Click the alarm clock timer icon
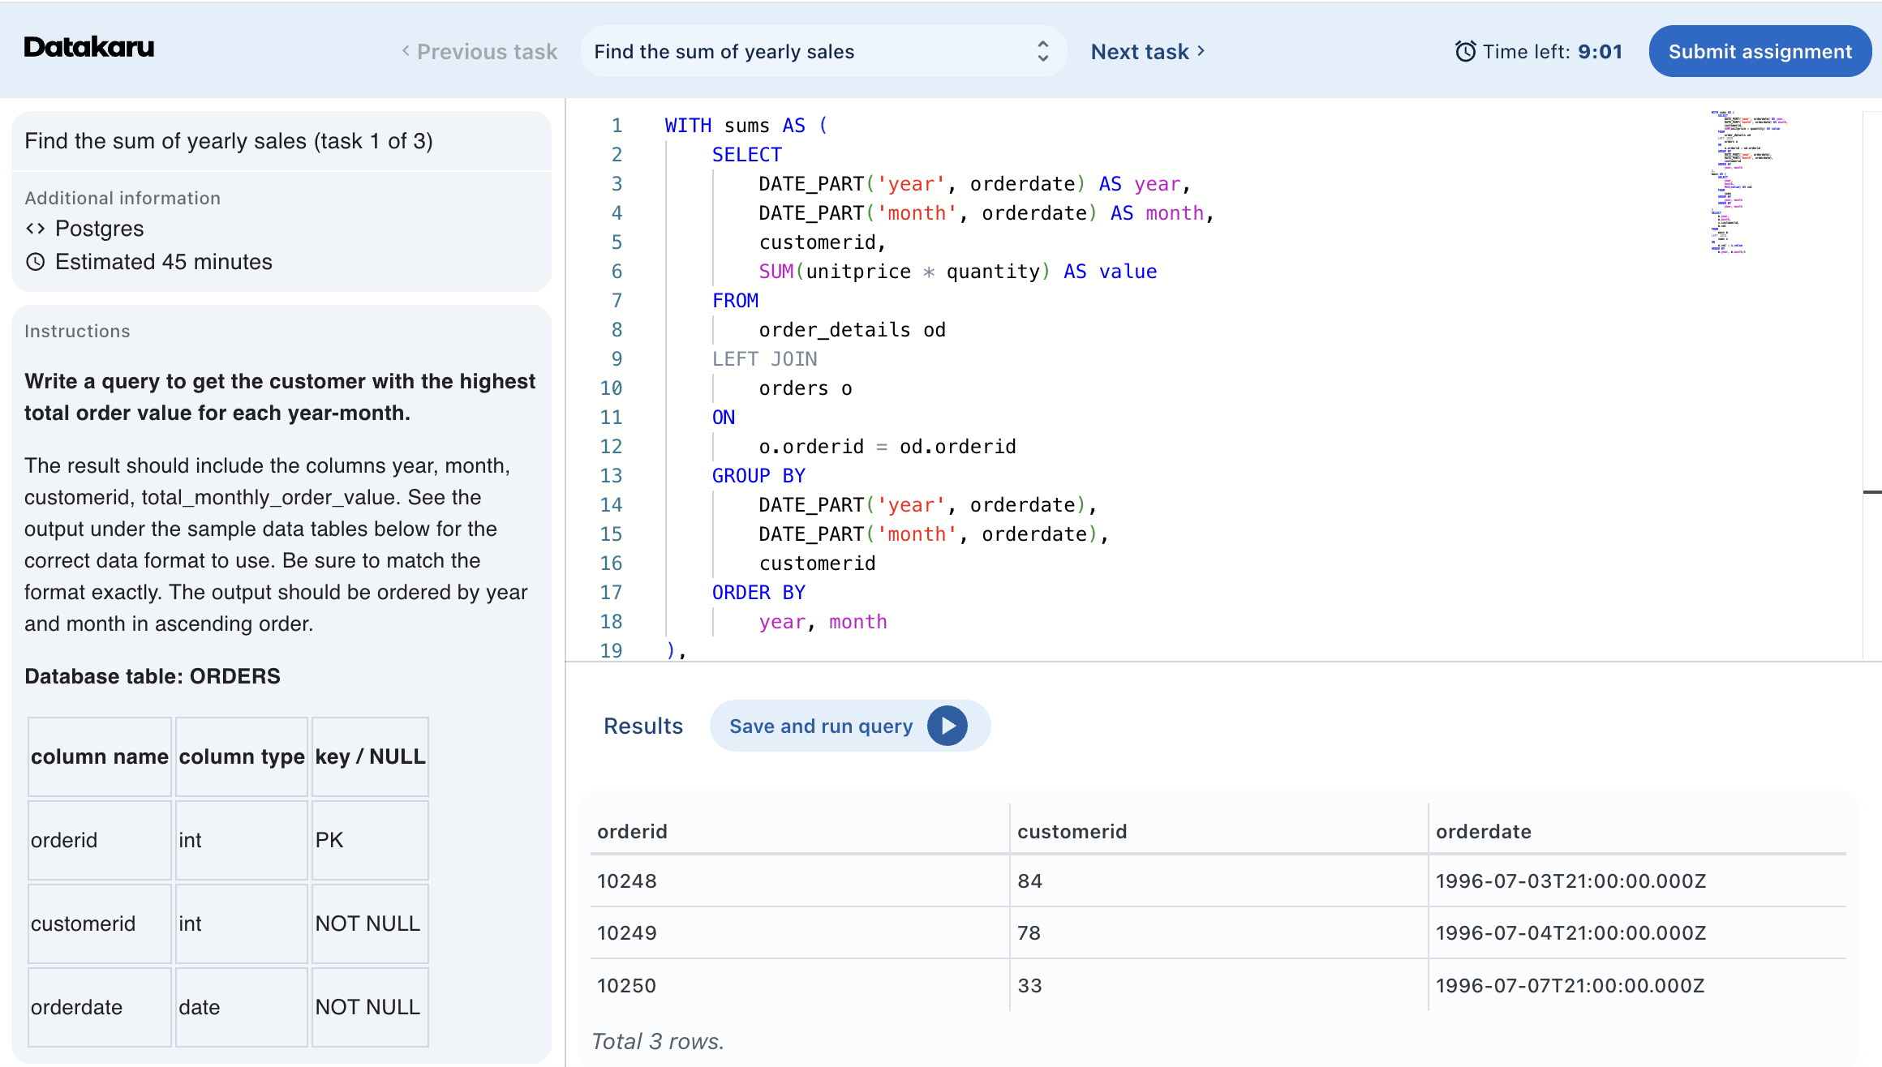1882x1067 pixels. 1465,52
